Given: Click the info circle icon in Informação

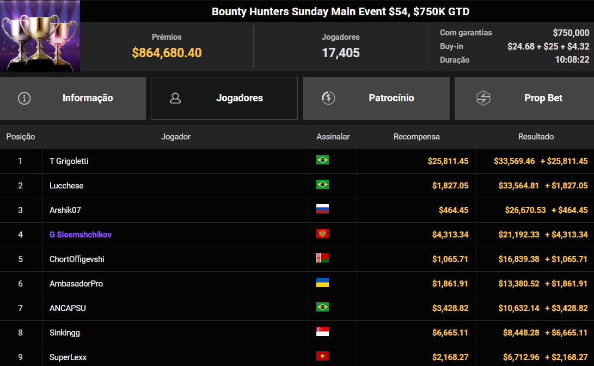Looking at the screenshot, I should click(x=25, y=99).
